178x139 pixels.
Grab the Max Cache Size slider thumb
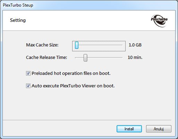coord(77,45)
